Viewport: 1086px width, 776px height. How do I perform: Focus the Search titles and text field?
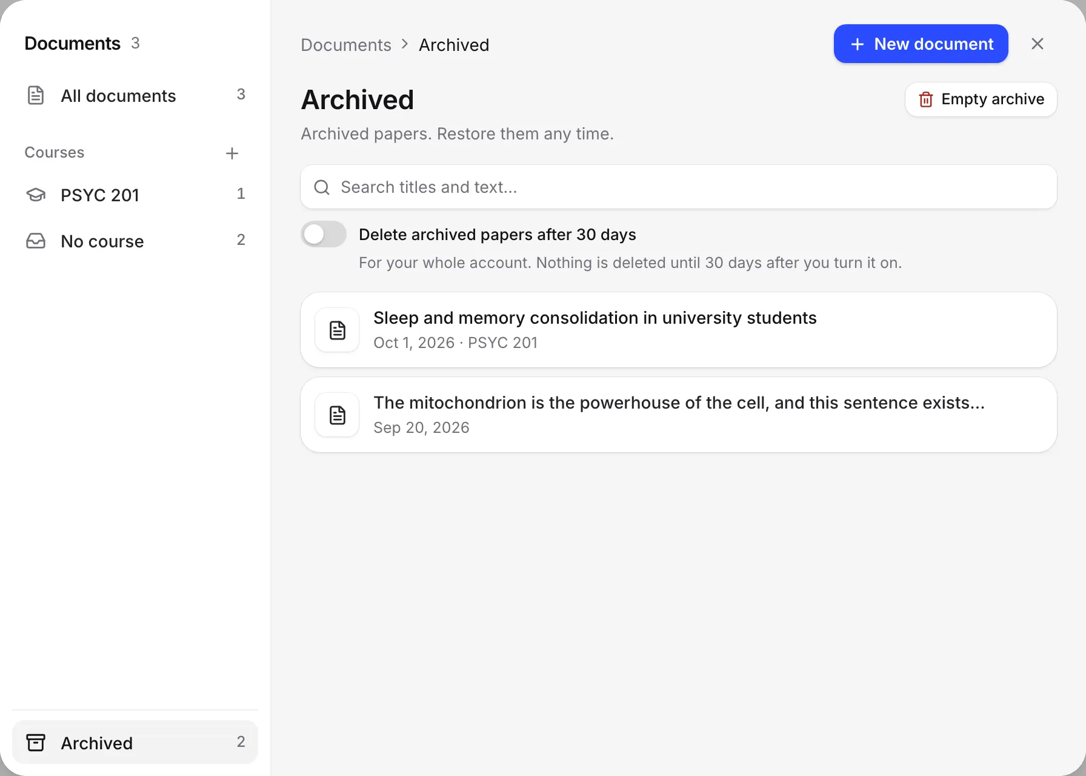[679, 187]
